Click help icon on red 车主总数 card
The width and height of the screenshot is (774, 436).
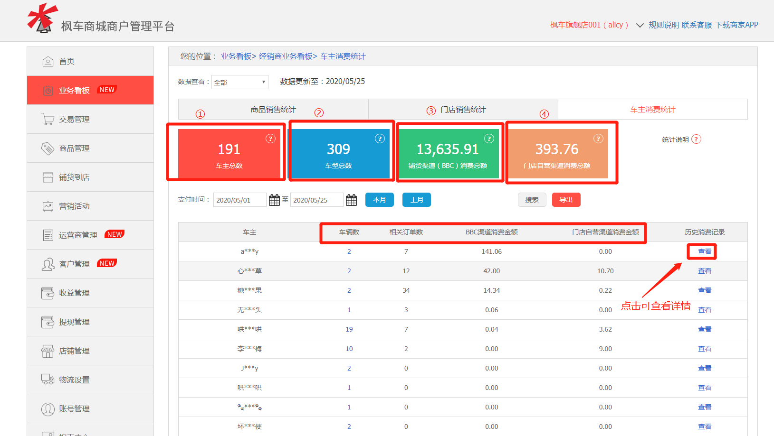click(x=270, y=139)
